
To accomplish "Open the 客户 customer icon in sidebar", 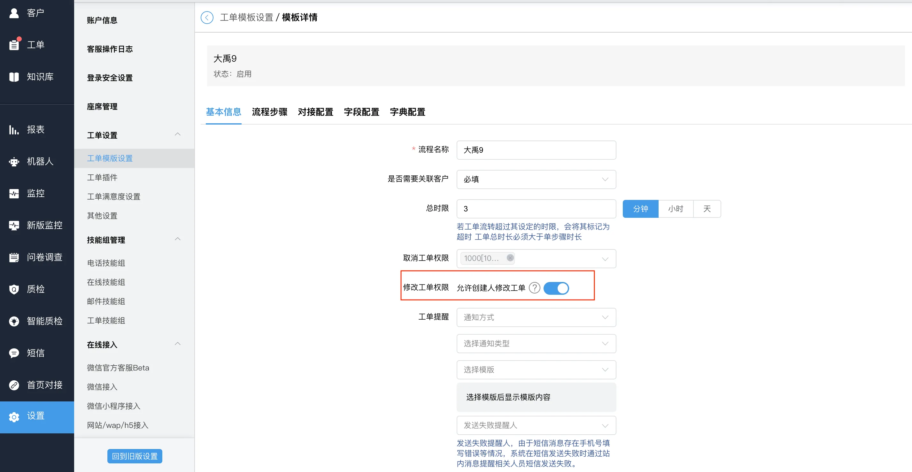I will 14,13.
